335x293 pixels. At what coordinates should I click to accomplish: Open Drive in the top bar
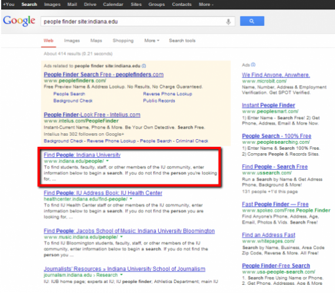click(90, 4)
